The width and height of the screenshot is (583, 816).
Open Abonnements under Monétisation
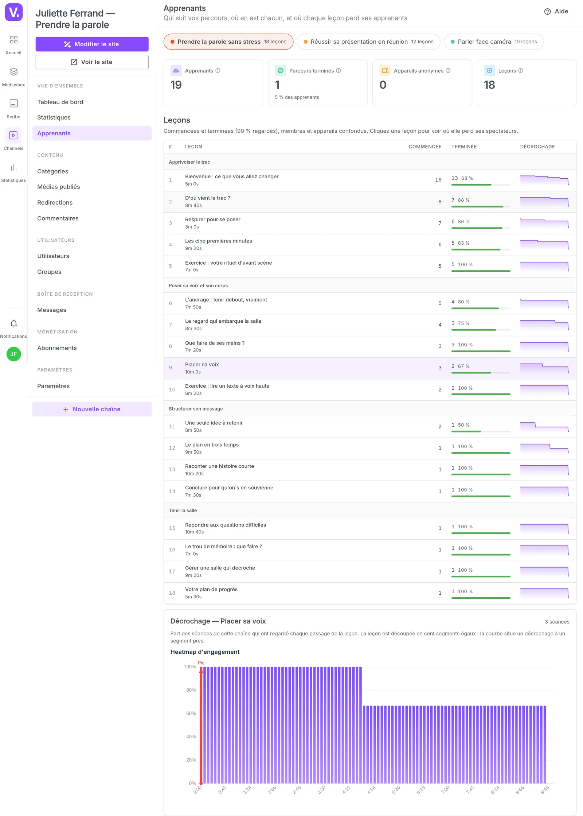[x=92, y=348]
